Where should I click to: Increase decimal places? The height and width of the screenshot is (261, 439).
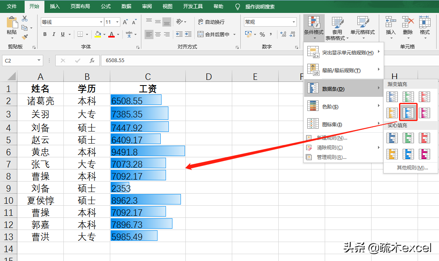(x=283, y=34)
